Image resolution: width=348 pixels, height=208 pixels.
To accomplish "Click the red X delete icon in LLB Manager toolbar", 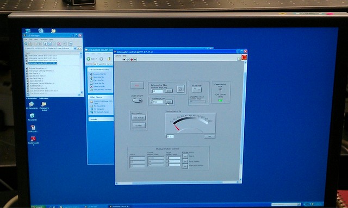I will [59, 43].
